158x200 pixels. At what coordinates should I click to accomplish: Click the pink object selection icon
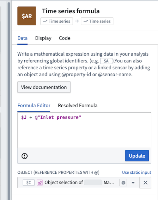(39, 183)
